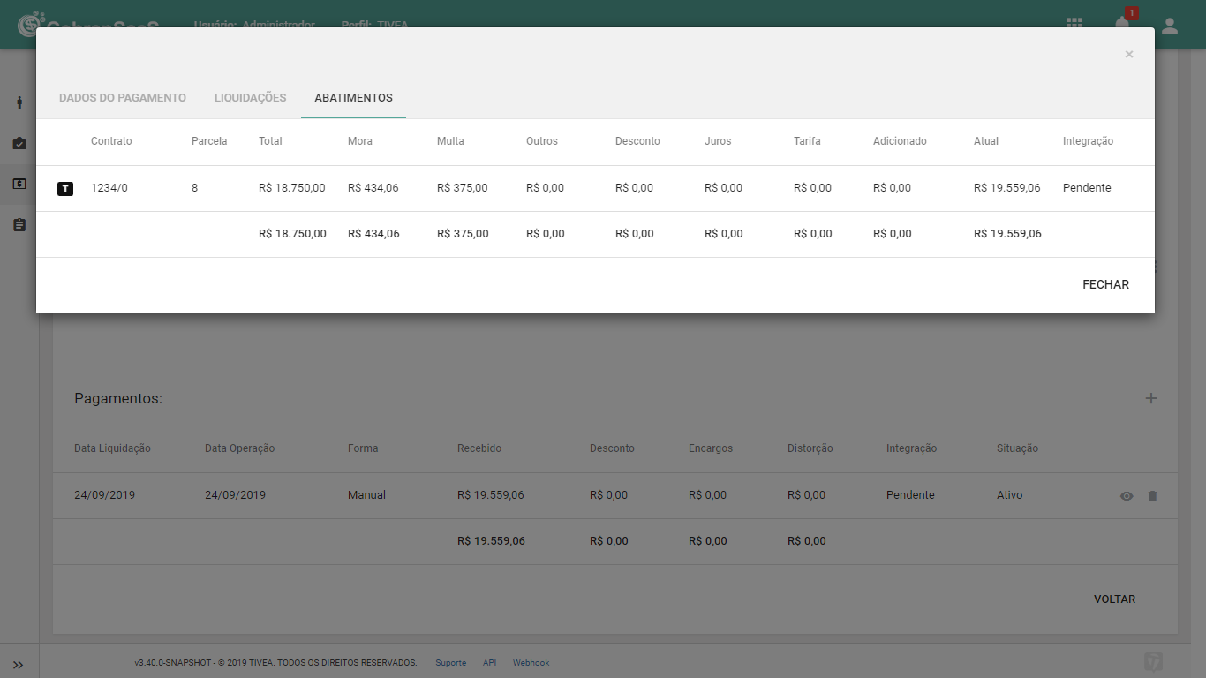Click the black T badge on contract 1234/0
Viewport: 1206px width, 678px height.
tap(65, 188)
